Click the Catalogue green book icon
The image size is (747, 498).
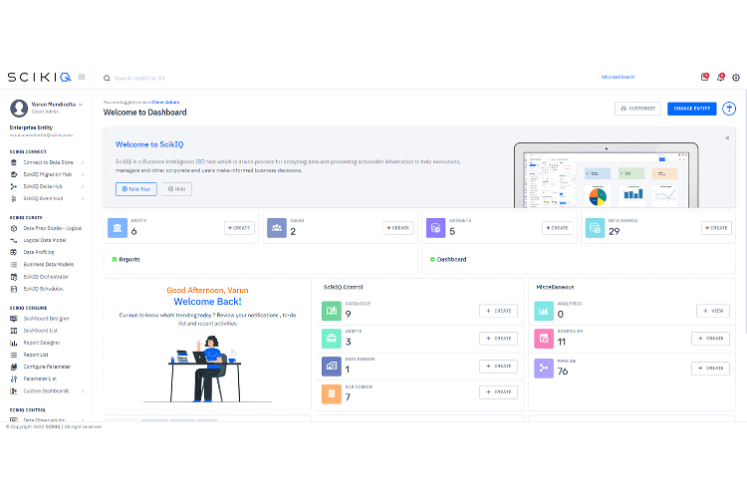(x=331, y=311)
